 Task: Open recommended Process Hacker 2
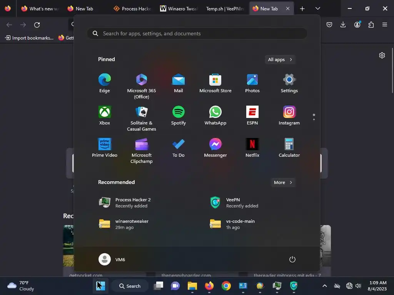point(125,203)
